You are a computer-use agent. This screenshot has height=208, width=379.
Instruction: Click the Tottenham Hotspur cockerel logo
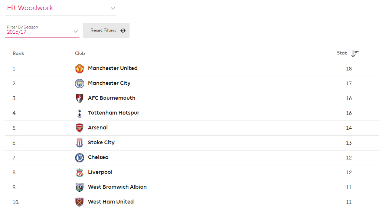79,113
